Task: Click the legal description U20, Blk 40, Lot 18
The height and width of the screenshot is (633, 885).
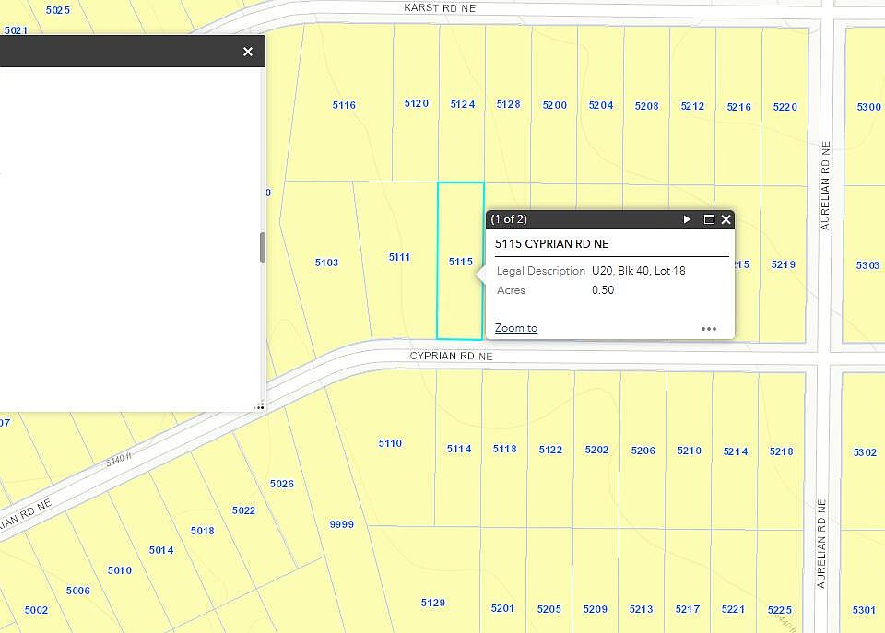Action: coord(638,271)
